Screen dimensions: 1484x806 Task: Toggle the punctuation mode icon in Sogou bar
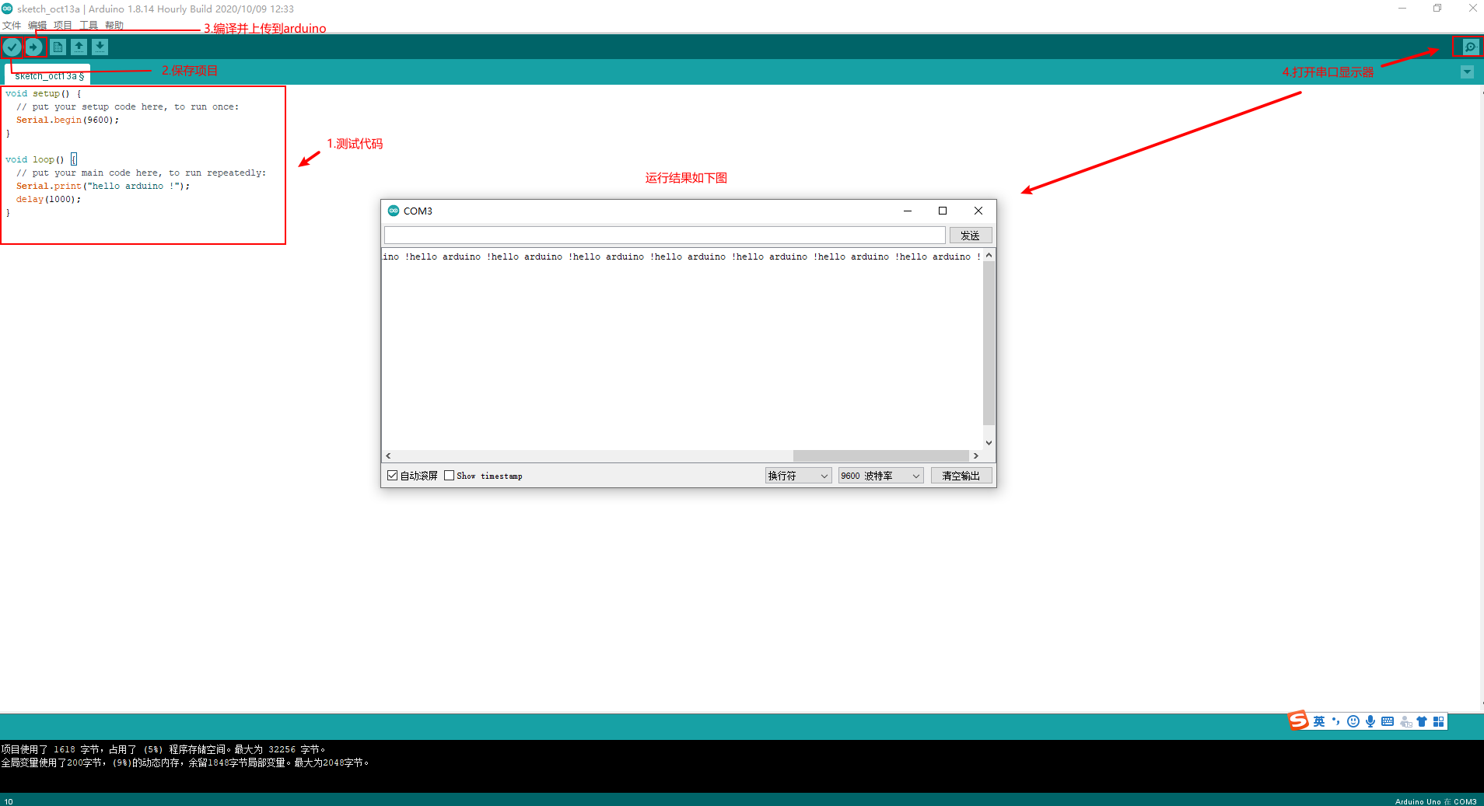point(1336,721)
